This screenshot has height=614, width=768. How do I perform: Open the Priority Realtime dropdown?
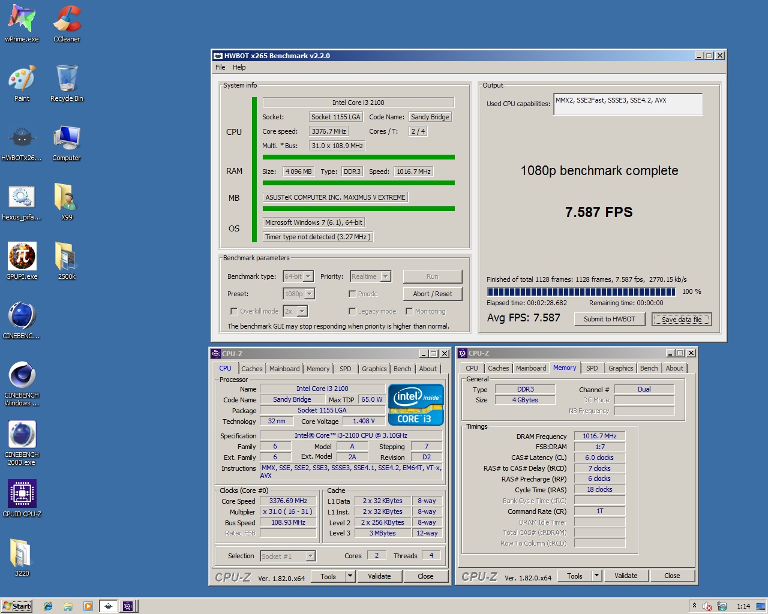(386, 276)
